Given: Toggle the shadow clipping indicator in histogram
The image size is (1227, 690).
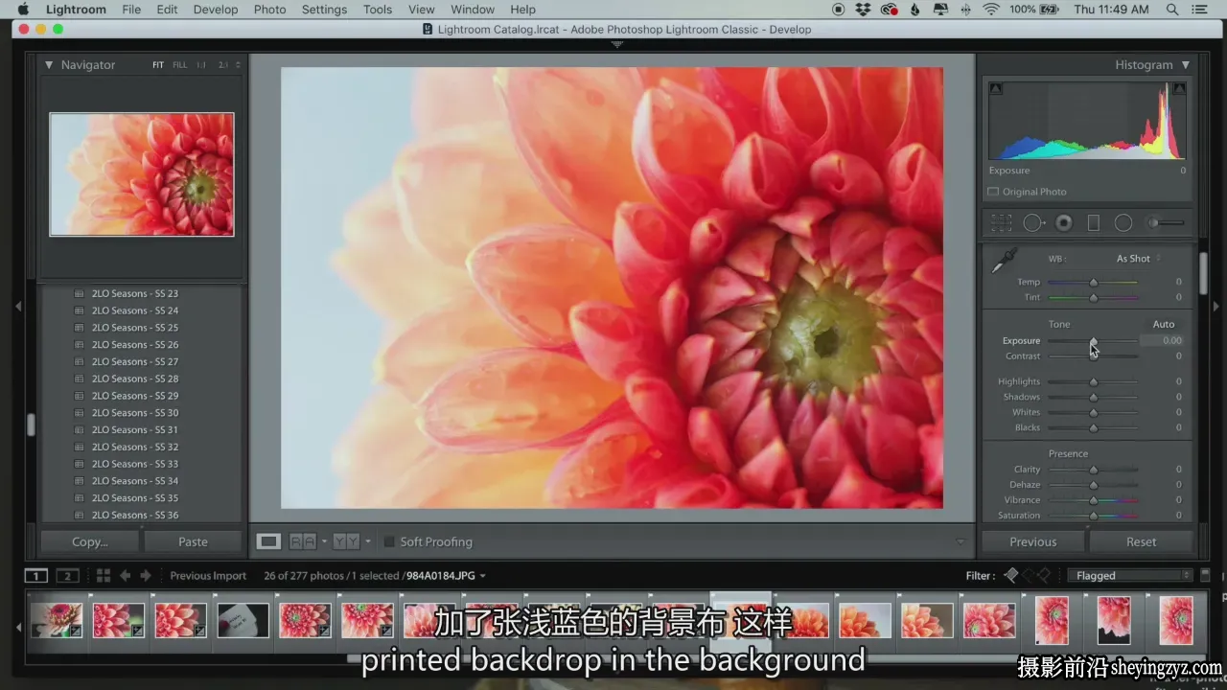Looking at the screenshot, I should point(996,89).
